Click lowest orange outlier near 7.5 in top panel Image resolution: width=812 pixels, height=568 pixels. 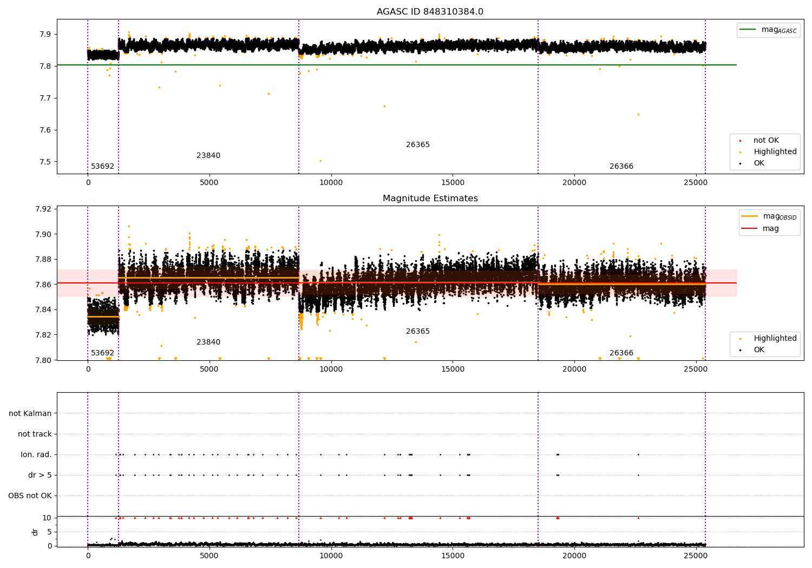click(x=320, y=161)
